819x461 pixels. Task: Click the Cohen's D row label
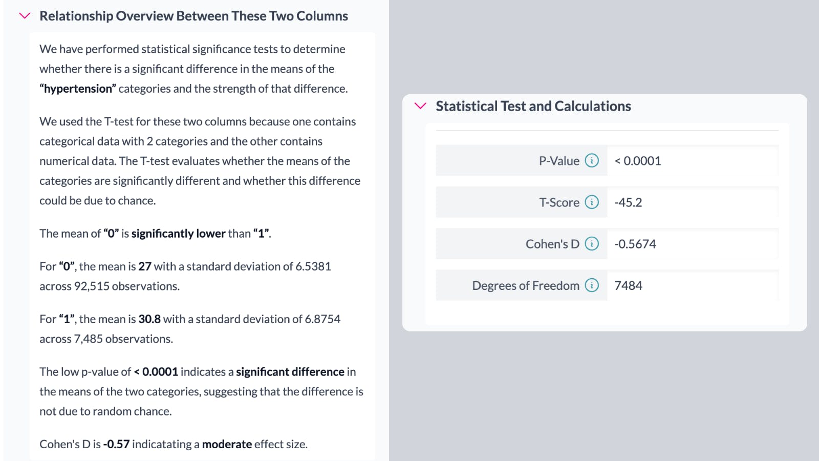tap(553, 244)
